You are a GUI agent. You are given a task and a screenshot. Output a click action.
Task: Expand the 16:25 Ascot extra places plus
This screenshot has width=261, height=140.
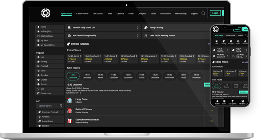[116, 56]
